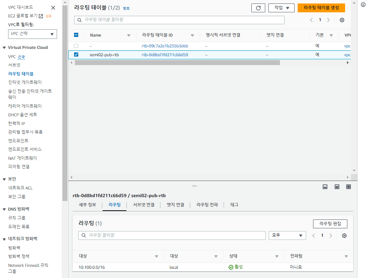Set details panel to half height
Screen dimensions: 369x278
(x=337, y=187)
